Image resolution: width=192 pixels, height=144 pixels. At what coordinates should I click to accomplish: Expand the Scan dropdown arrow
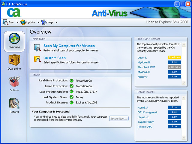pyautogui.click(x=17, y=22)
